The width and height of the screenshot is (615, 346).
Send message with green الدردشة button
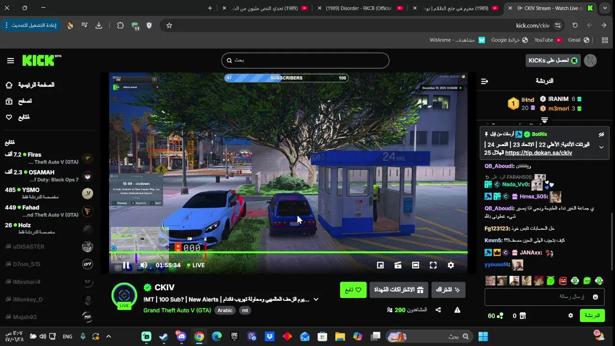pos(592,316)
